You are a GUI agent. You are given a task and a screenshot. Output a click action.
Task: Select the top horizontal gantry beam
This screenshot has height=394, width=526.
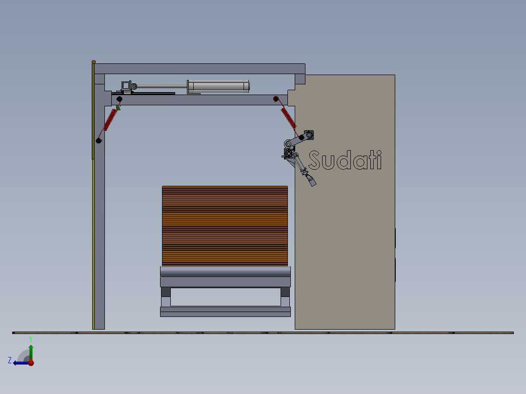[200, 69]
